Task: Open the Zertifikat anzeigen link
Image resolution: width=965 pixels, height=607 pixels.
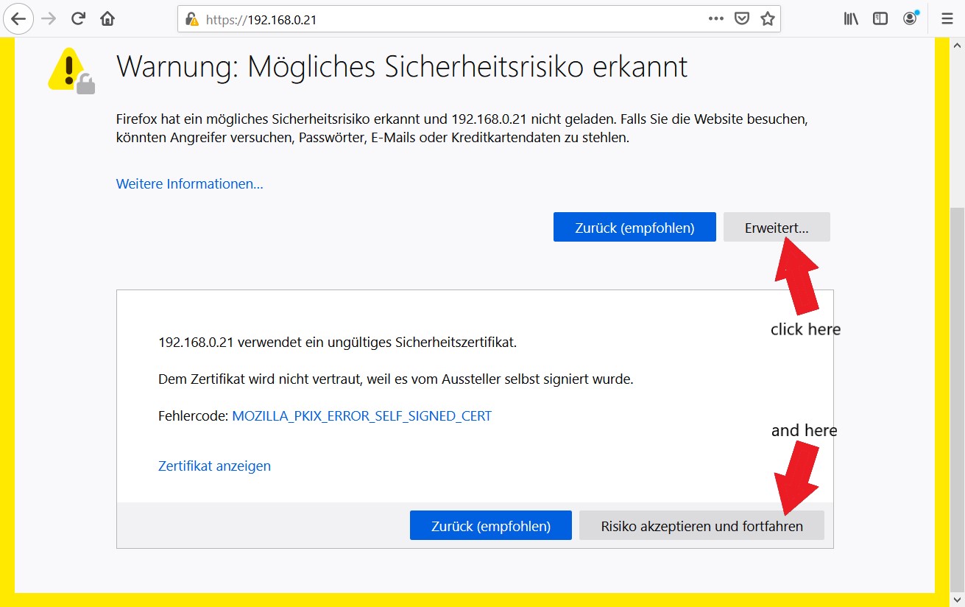Action: click(214, 466)
